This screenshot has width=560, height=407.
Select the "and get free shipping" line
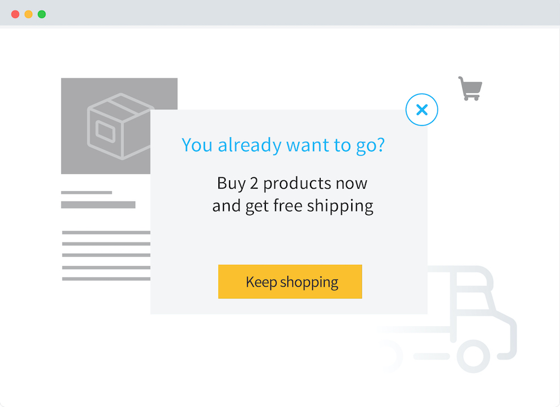(x=292, y=206)
